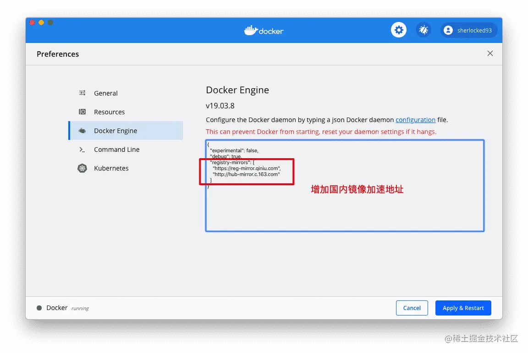This screenshot has height=353, width=528.
Task: Open the sherlocked93 account menu
Action: 469,30
